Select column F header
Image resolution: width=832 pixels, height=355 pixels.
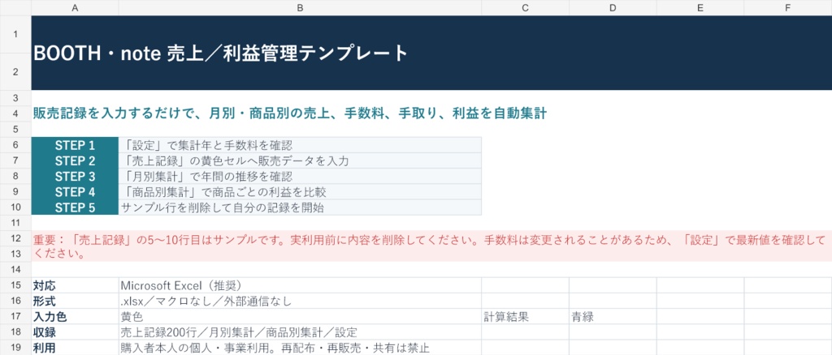[788, 7]
